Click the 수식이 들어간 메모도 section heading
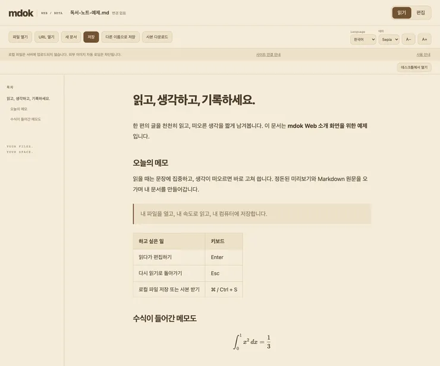The width and height of the screenshot is (440, 366). click(165, 318)
